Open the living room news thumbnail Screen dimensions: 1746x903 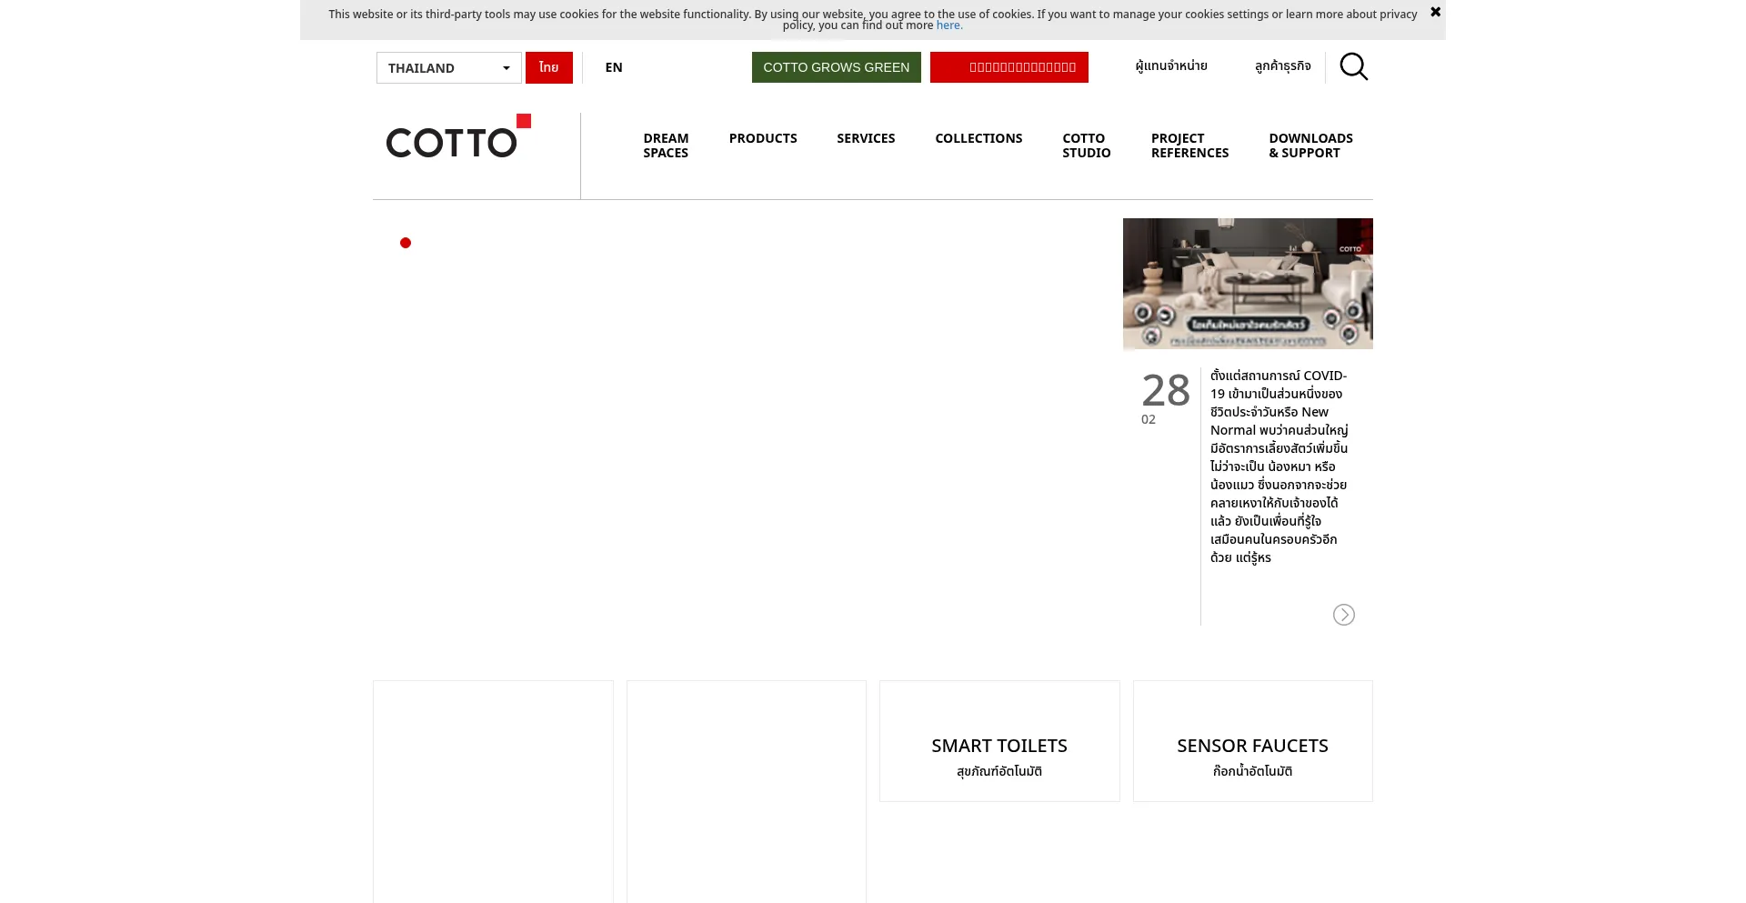[x=1248, y=284]
